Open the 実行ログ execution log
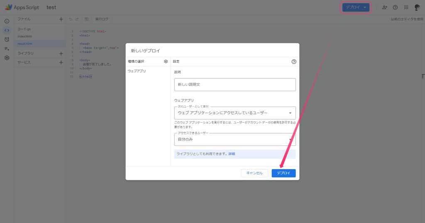425x223 pixels. pyautogui.click(x=102, y=19)
